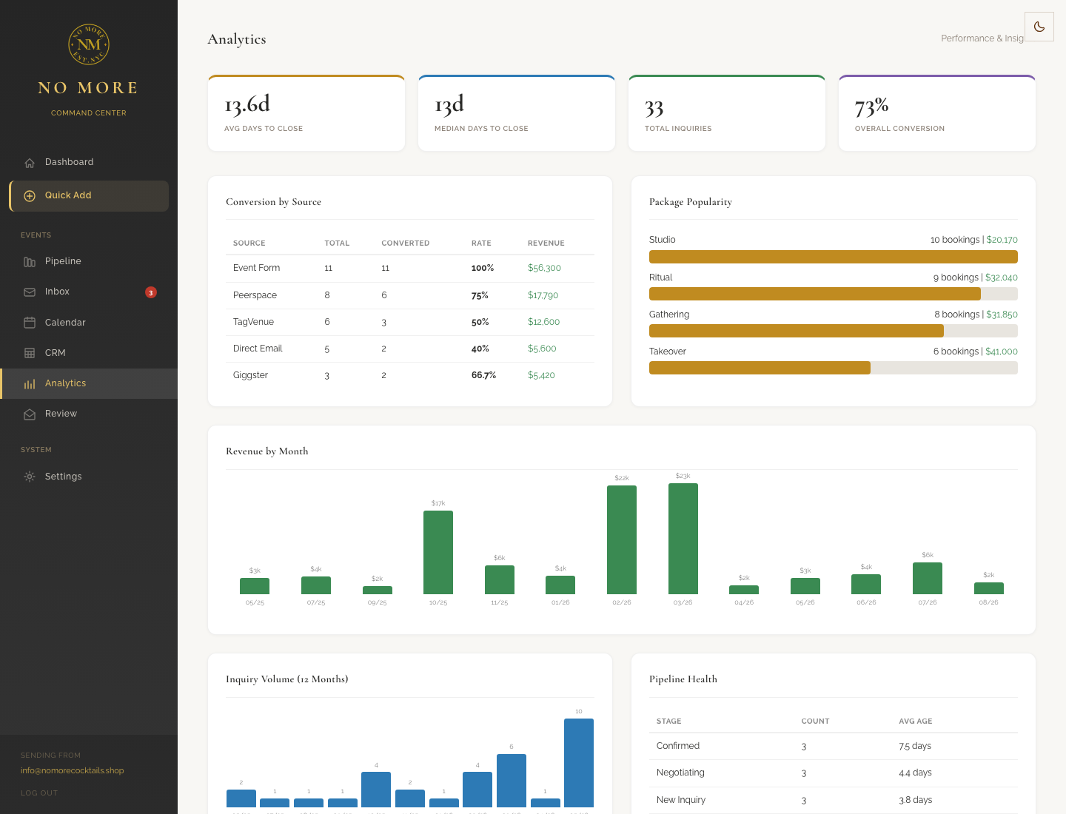This screenshot has width=1066, height=814.
Task: Click the Settings gear icon
Action: (x=30, y=477)
